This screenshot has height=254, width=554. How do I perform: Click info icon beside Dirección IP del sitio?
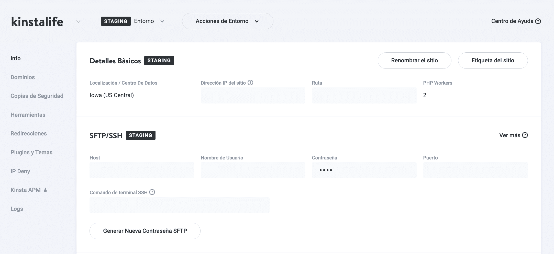coord(250,83)
